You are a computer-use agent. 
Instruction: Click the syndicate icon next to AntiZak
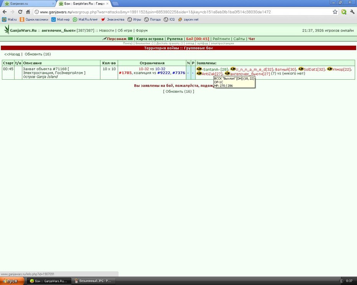tap(199, 73)
